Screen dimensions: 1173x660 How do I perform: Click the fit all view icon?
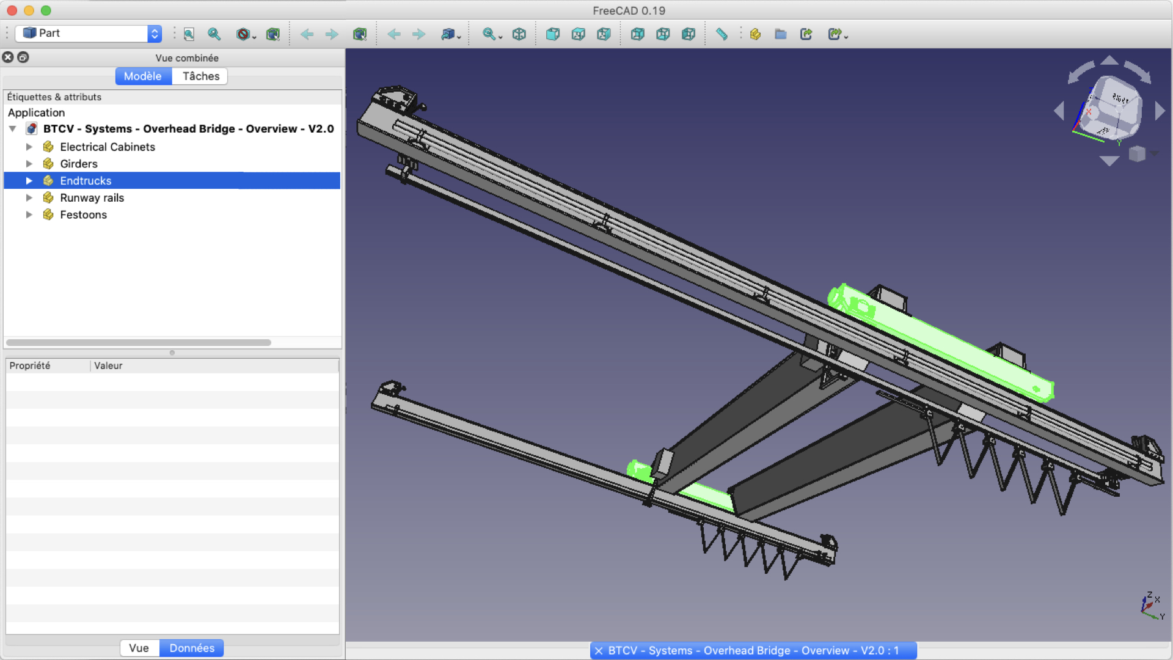point(189,34)
